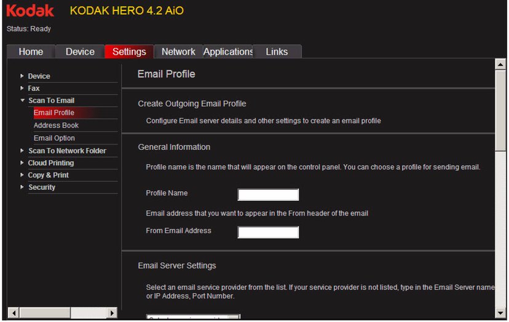Expand the Copy & Print section arrow

tap(22, 175)
